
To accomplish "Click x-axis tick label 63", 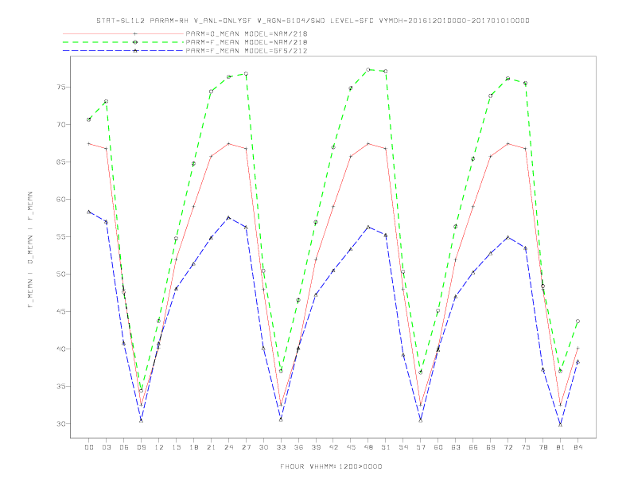I will tap(456, 447).
